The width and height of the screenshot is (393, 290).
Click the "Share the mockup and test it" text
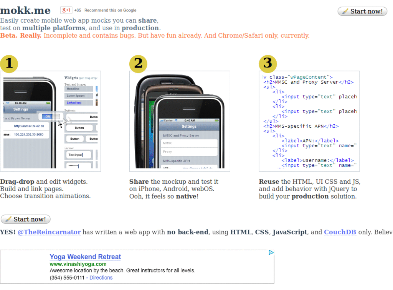(x=174, y=181)
